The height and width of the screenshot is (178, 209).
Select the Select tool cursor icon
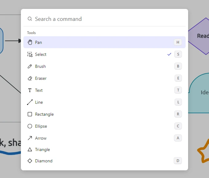pyautogui.click(x=30, y=54)
